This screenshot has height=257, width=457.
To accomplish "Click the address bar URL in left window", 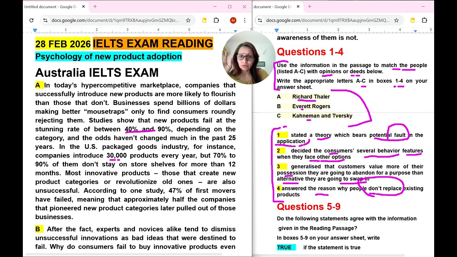I will click(115, 20).
